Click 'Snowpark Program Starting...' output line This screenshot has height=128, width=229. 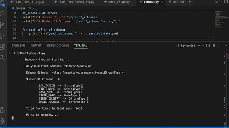pos(47,60)
